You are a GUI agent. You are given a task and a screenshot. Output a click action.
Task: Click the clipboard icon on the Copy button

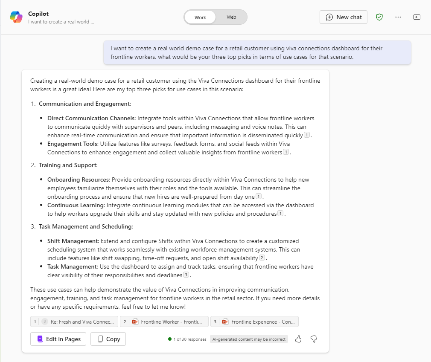pos(100,339)
